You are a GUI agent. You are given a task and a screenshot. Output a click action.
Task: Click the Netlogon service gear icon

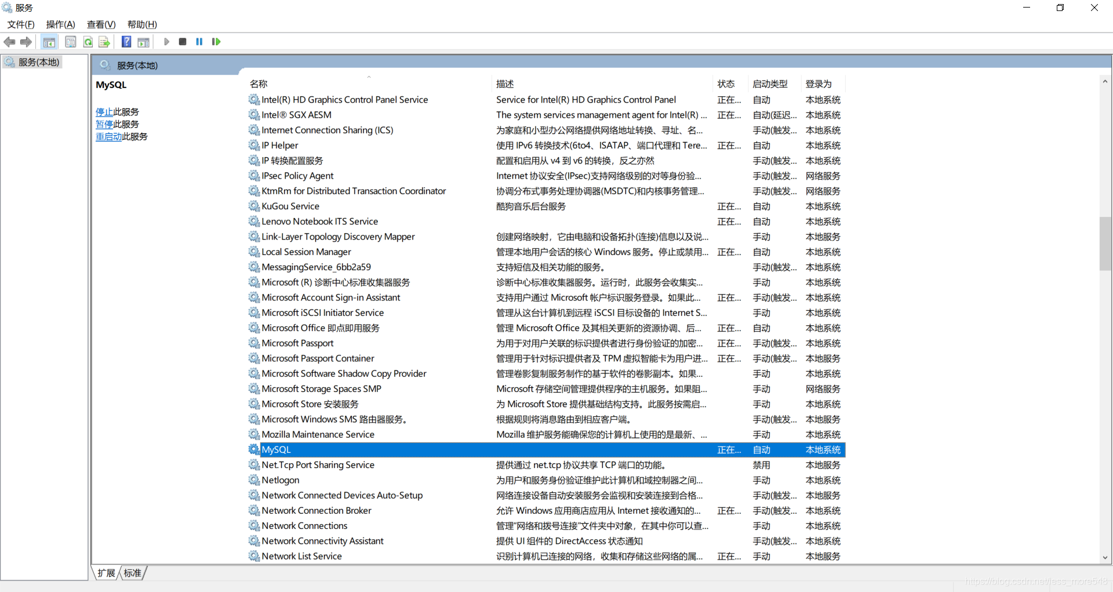(x=254, y=480)
